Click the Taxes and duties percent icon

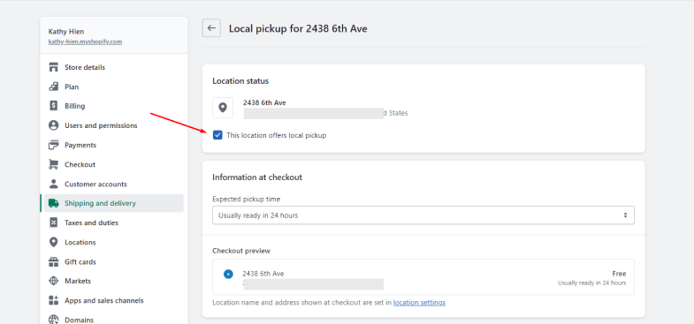(x=54, y=222)
